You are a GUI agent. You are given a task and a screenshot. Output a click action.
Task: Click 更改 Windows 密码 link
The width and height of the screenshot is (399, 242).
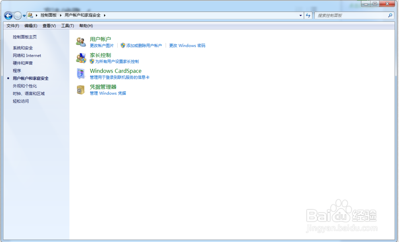[187, 46]
